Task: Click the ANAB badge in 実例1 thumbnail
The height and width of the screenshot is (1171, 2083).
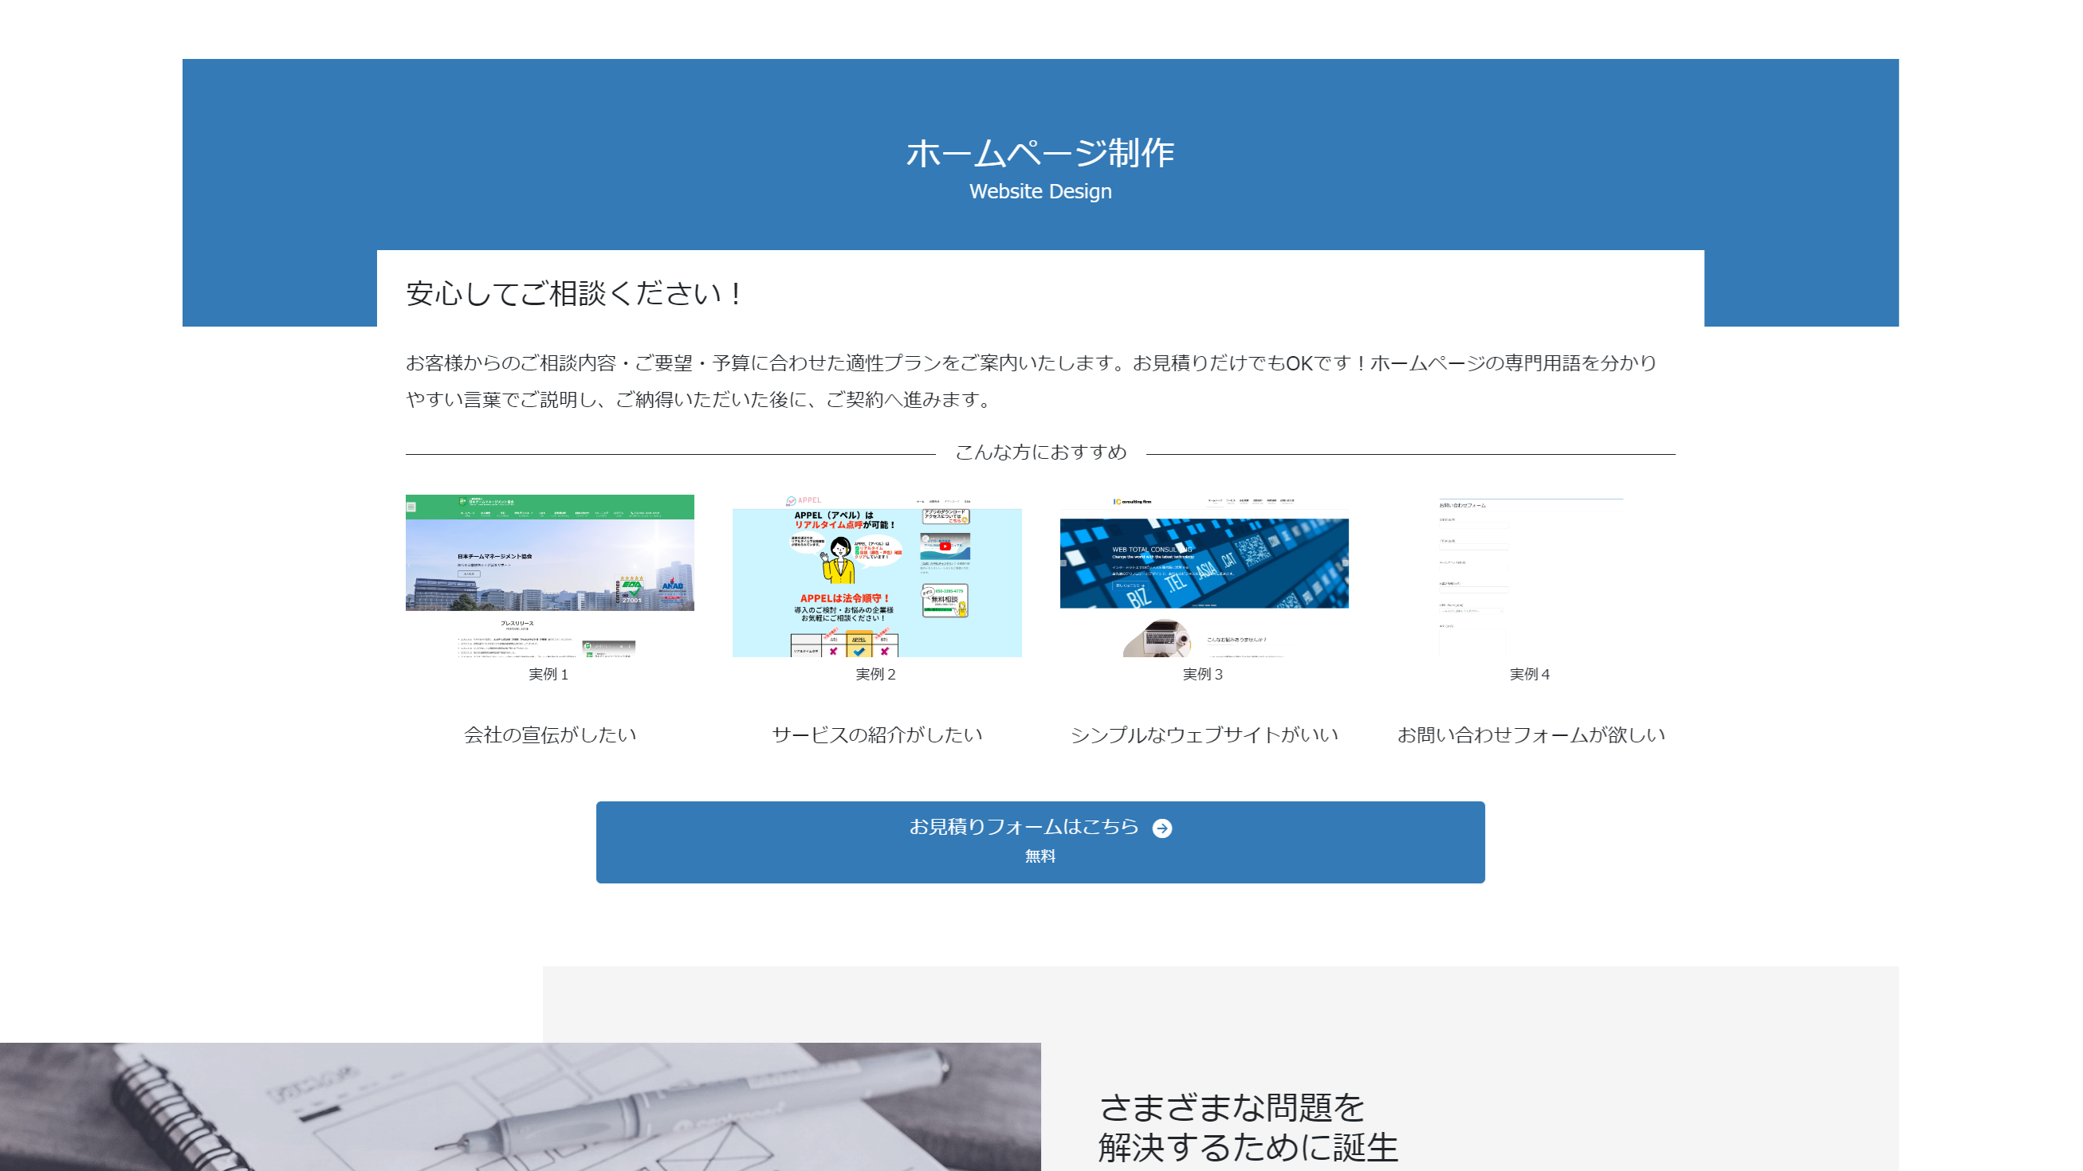Action: pyautogui.click(x=672, y=586)
